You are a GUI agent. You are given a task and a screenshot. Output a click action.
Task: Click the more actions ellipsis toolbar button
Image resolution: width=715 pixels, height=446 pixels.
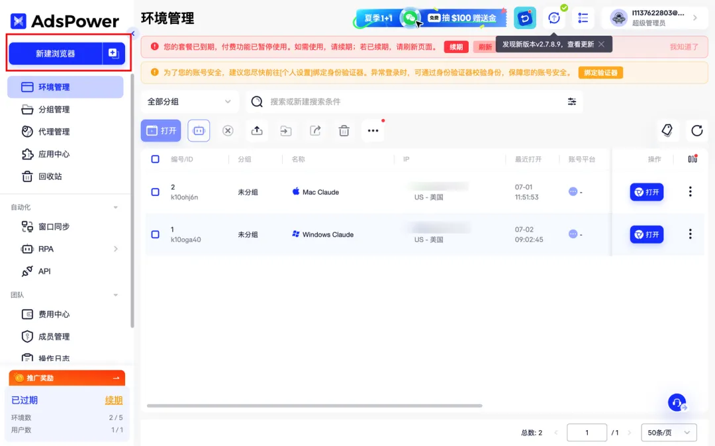point(373,131)
